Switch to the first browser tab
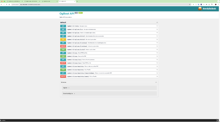Viewport: 220px width, 122px height. click(x=14, y=1)
